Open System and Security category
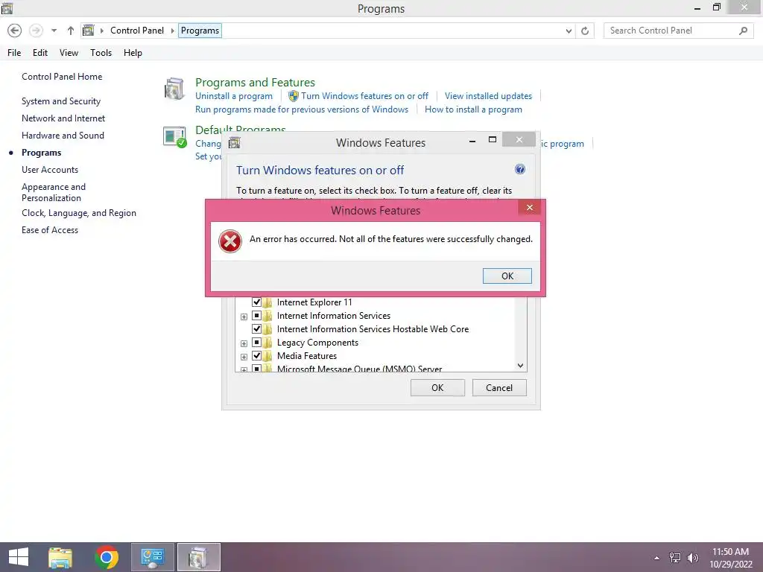The width and height of the screenshot is (763, 572). point(61,101)
